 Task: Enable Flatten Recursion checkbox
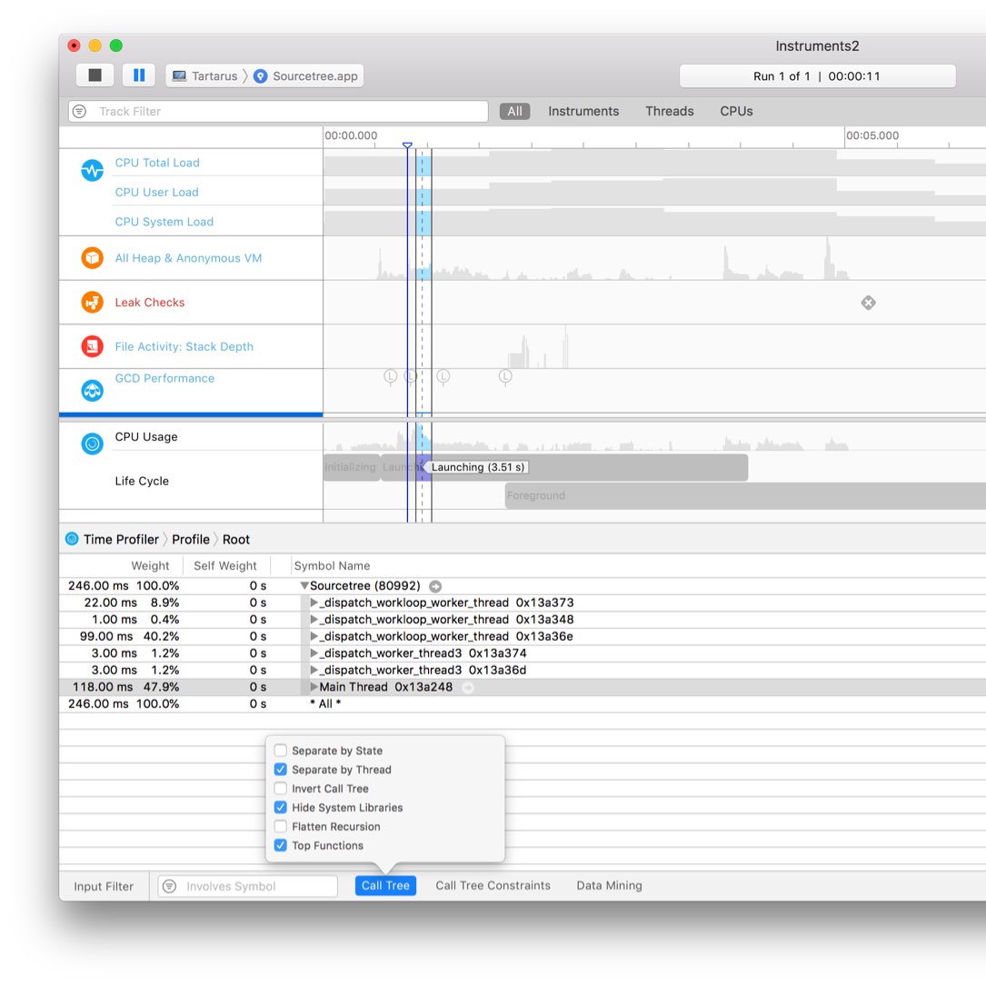281,826
